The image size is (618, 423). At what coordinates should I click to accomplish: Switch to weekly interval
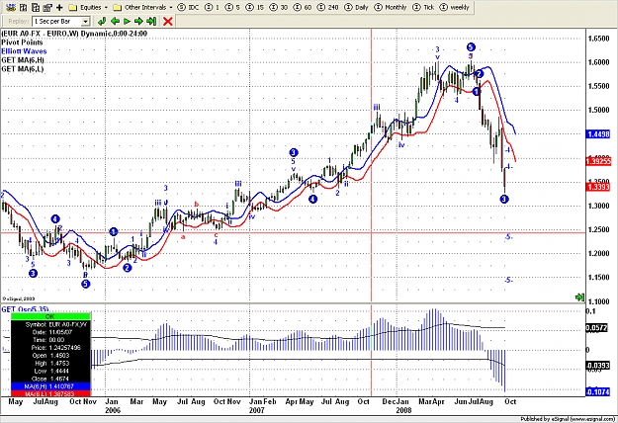pos(455,7)
